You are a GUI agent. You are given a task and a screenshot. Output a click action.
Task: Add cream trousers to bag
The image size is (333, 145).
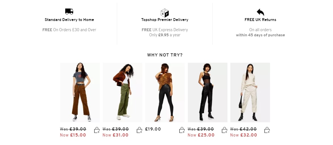point(267,130)
